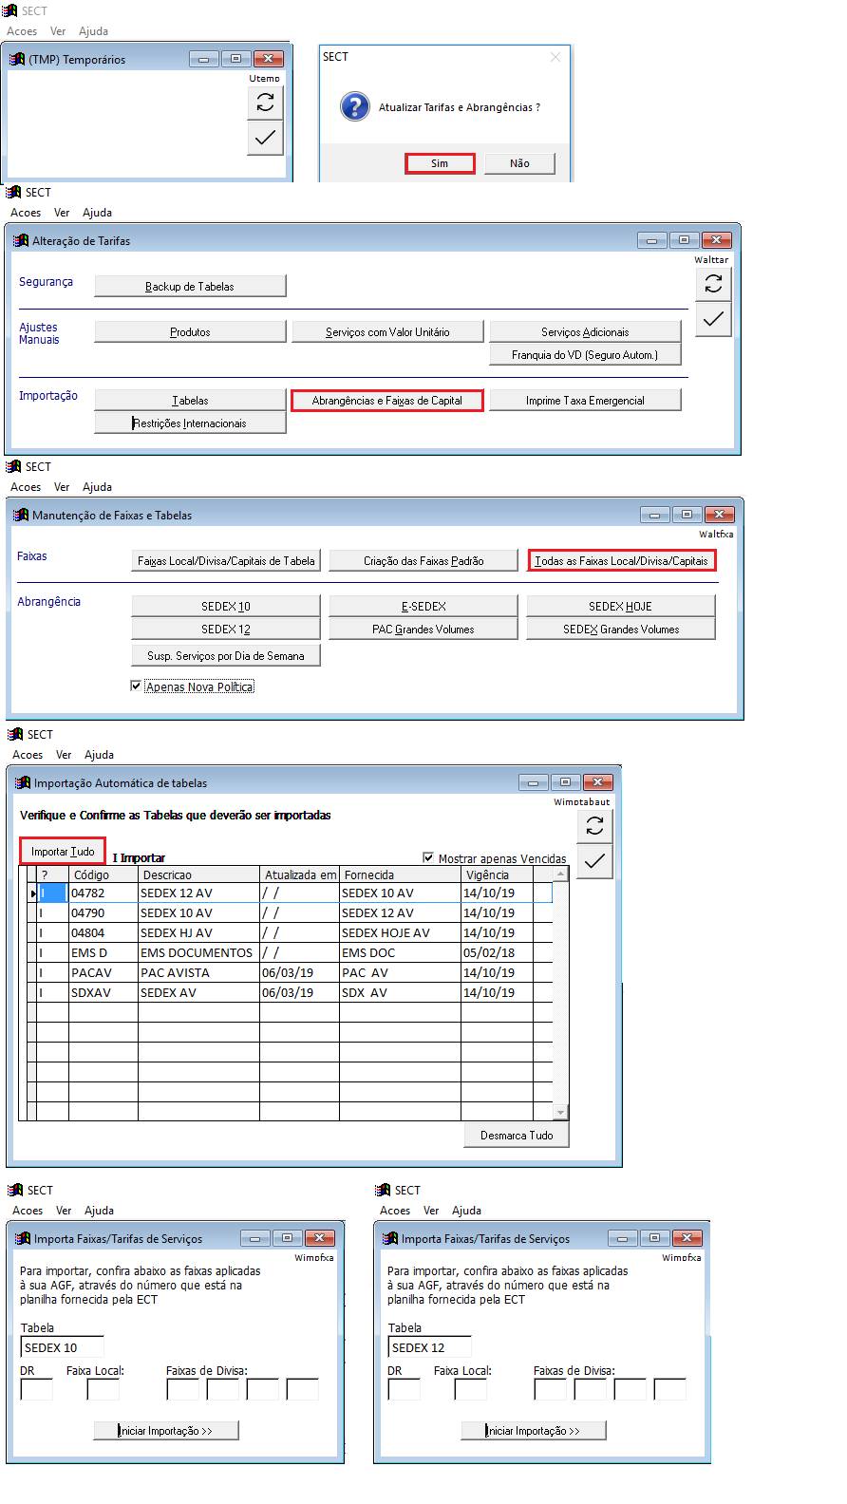Image resolution: width=847 pixels, height=1504 pixels.
Task: Select row with code 04790
Action: tap(290, 912)
